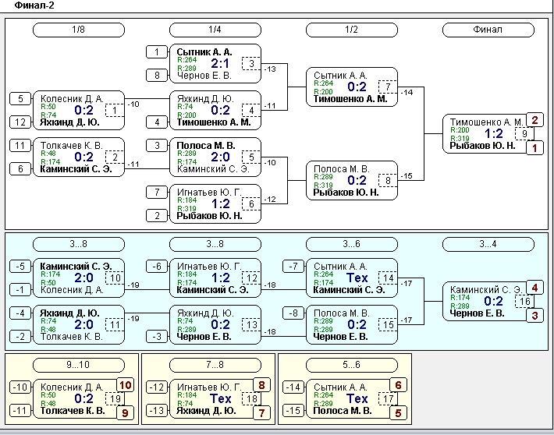Open dashed match number 7 box
Image resolution: width=554 pixels, height=435 pixels.
pyautogui.click(x=388, y=87)
